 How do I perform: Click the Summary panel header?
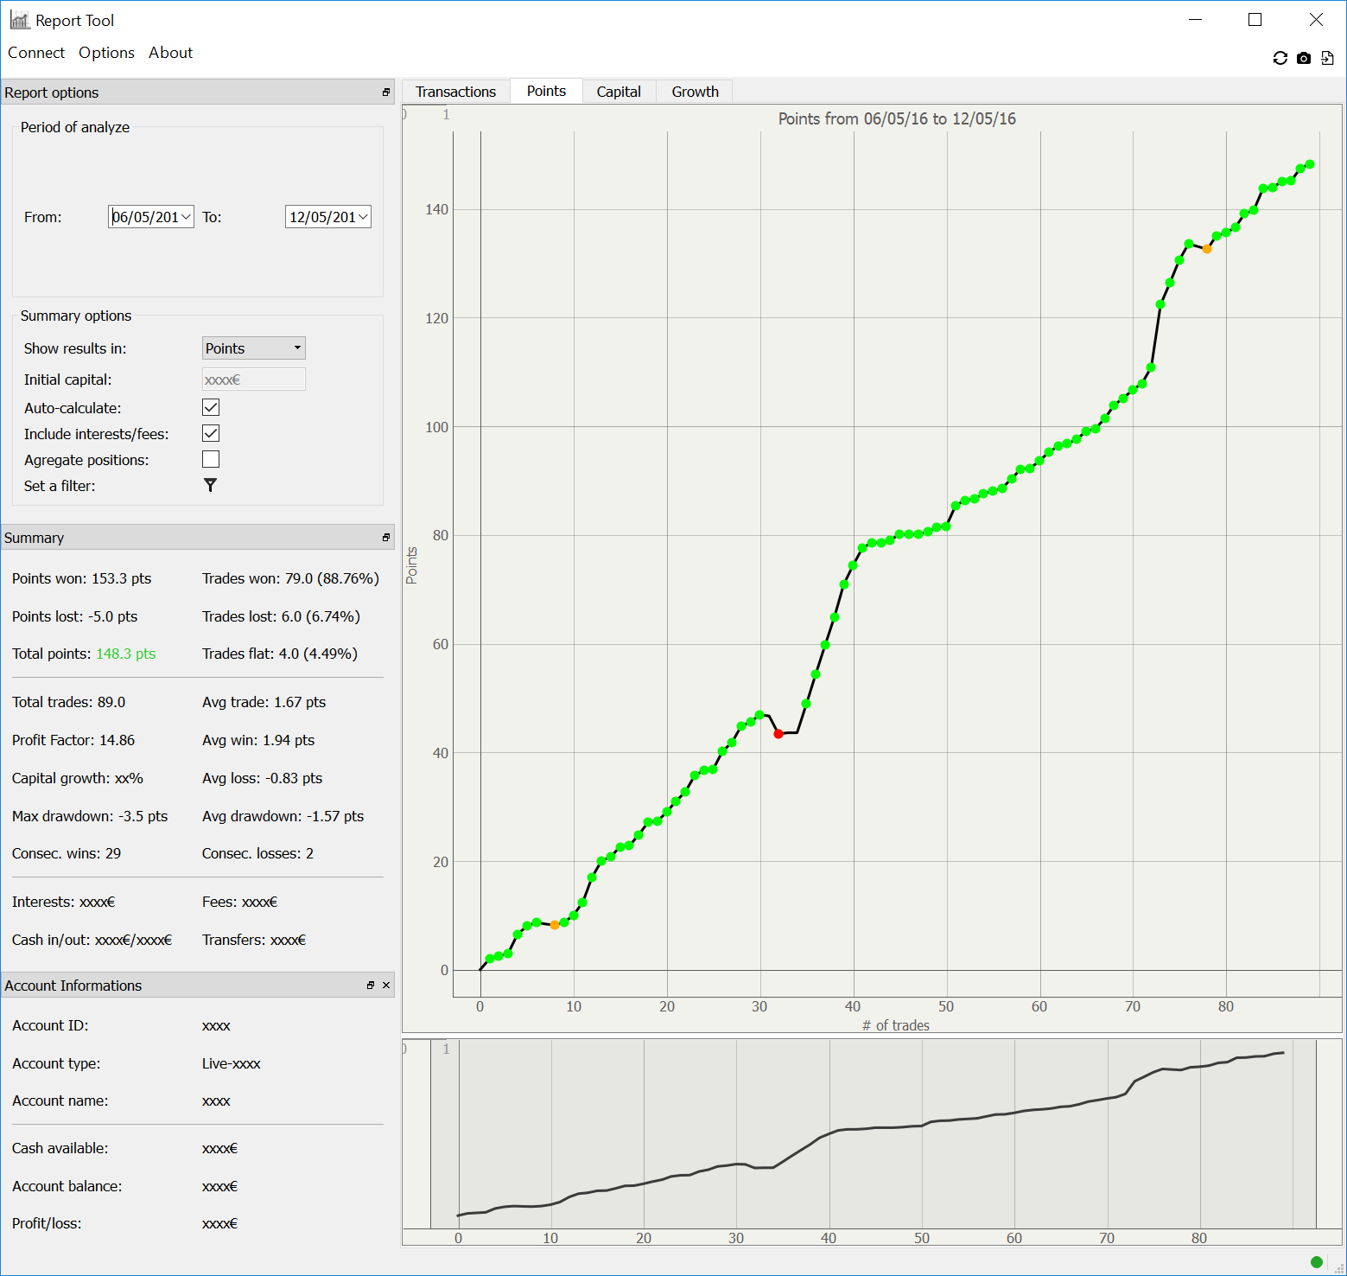[x=198, y=537]
